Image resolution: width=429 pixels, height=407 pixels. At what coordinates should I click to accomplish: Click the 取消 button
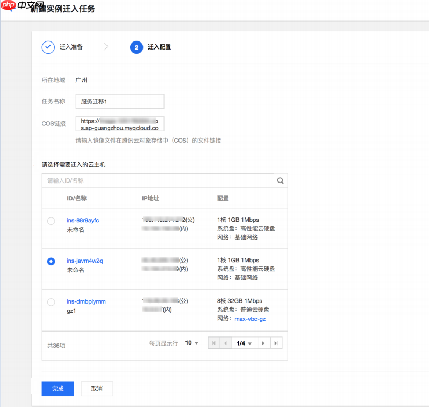pos(97,389)
